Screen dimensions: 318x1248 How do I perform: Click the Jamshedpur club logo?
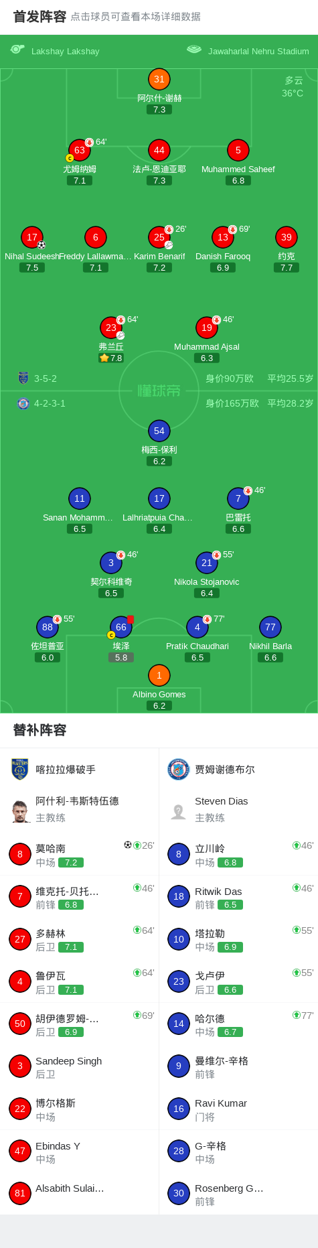(x=178, y=769)
